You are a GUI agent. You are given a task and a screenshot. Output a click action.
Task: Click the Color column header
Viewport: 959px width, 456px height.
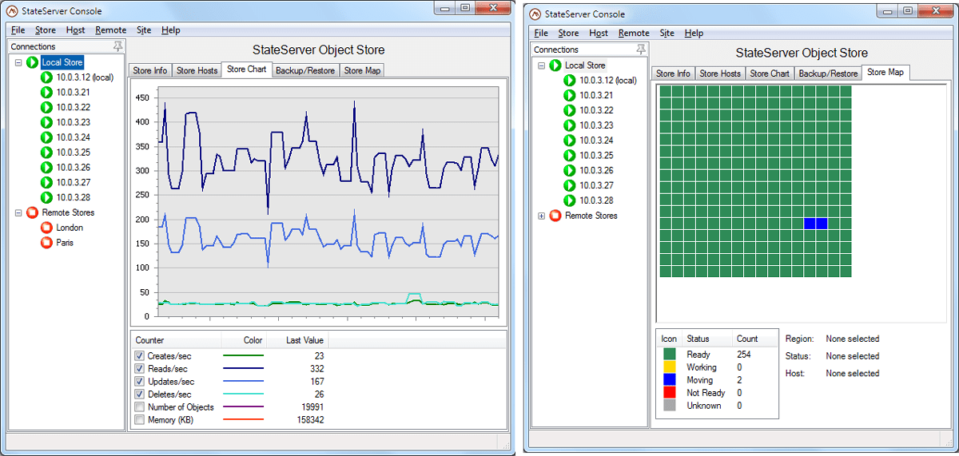pyautogui.click(x=243, y=341)
